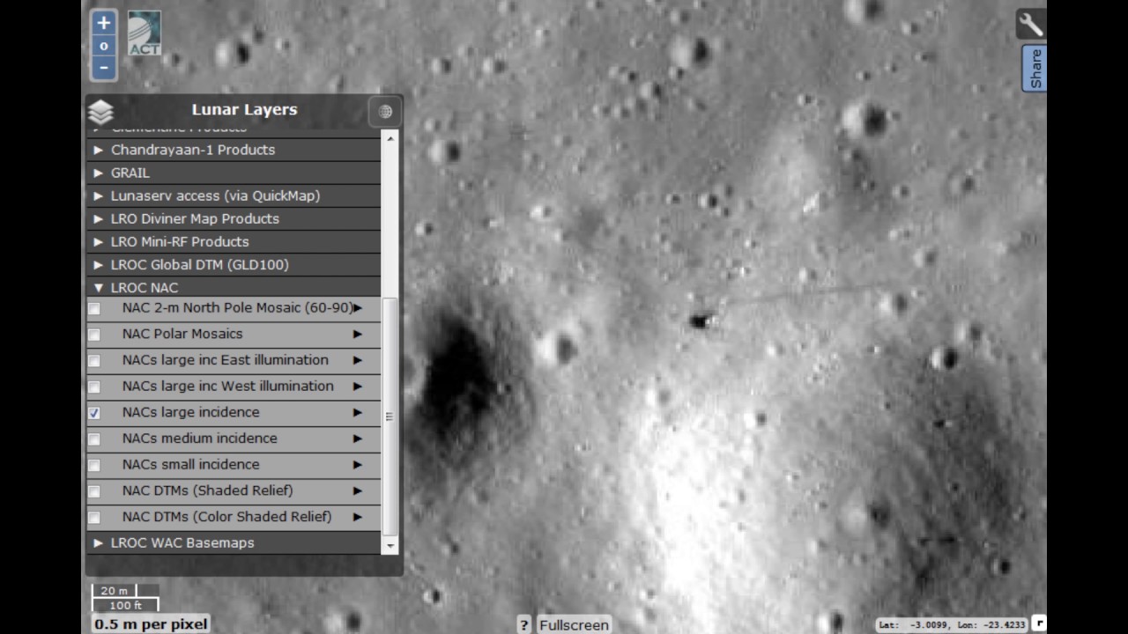The image size is (1128, 634).
Task: Expand the LROC WAC Basemaps group
Action: (99, 543)
